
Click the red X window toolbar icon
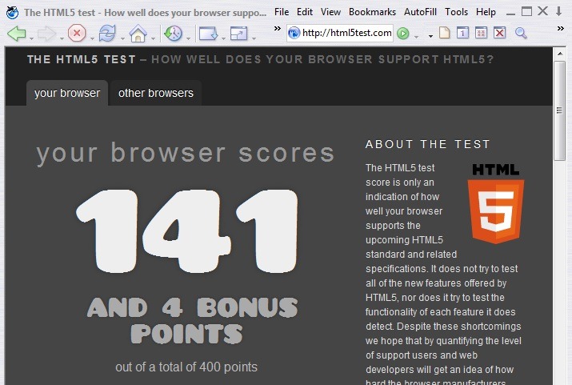pyautogui.click(x=499, y=33)
